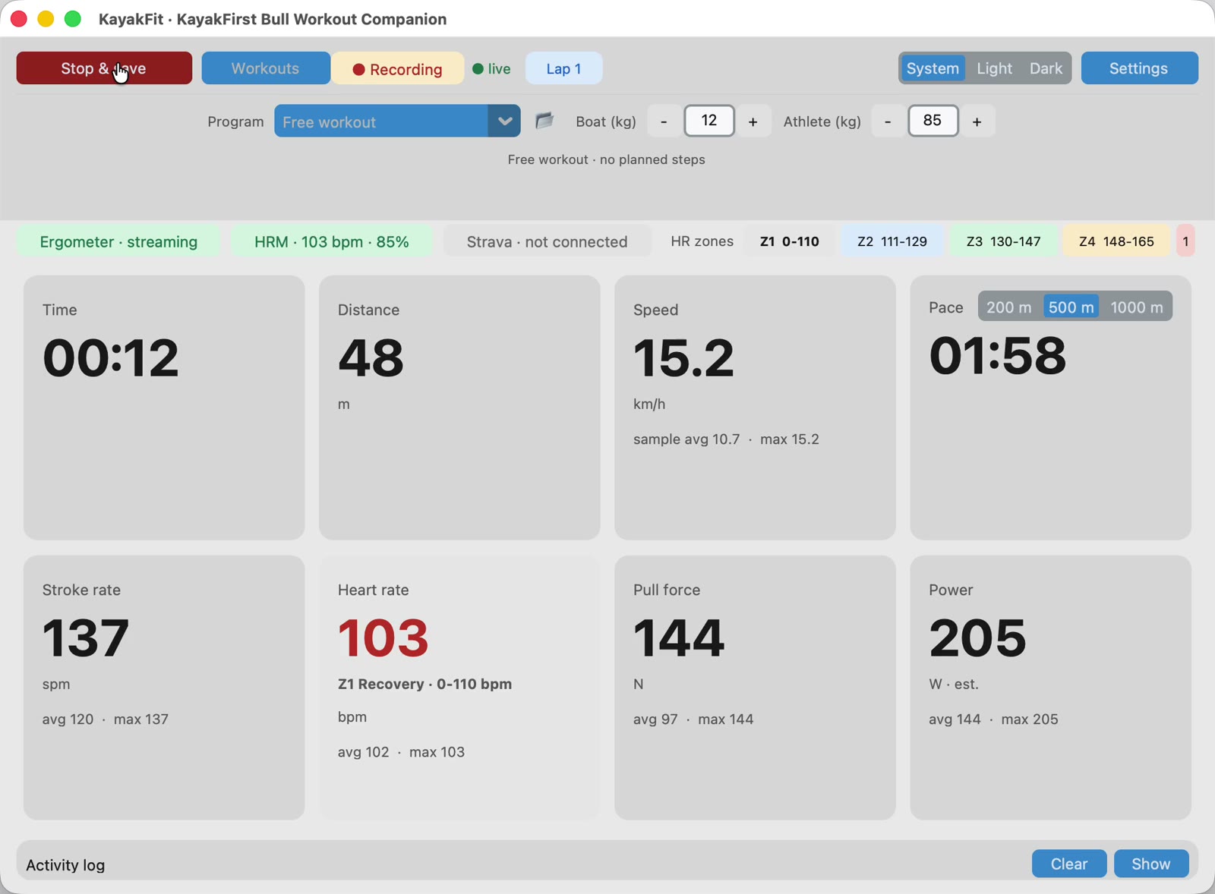Click the red Recording indicator

coord(397,68)
